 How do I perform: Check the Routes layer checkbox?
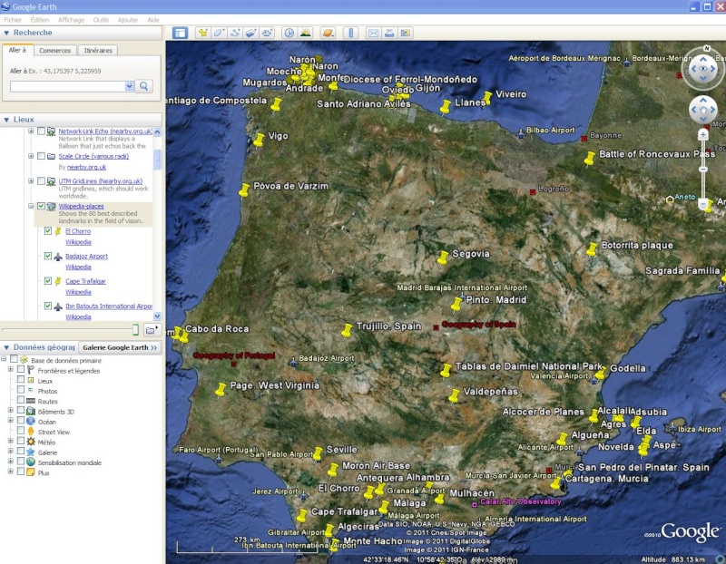tap(20, 400)
